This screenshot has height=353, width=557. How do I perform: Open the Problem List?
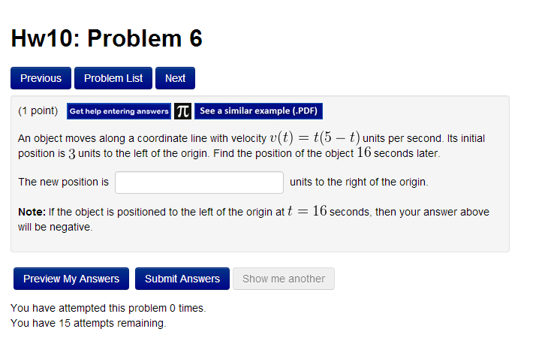click(x=113, y=78)
